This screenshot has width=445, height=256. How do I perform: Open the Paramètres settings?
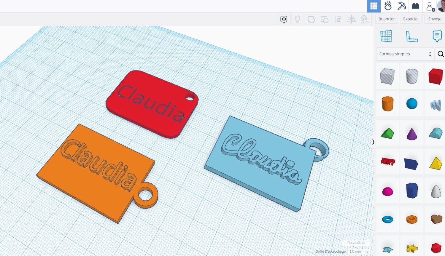(356, 243)
